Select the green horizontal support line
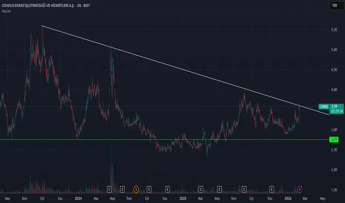 [165, 140]
